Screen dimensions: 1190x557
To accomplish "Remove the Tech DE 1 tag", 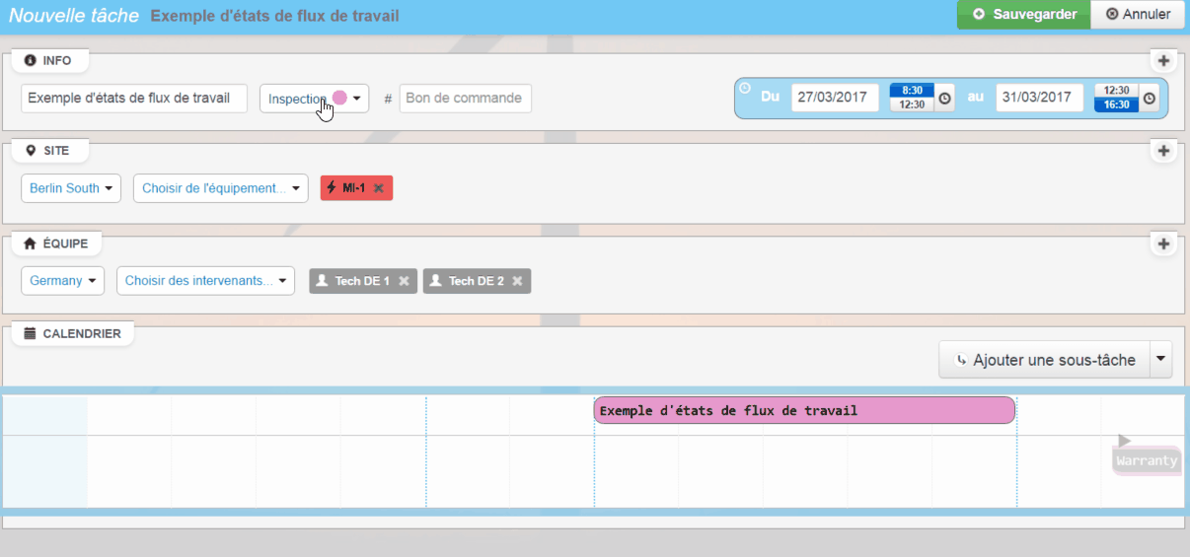I will pyautogui.click(x=403, y=281).
